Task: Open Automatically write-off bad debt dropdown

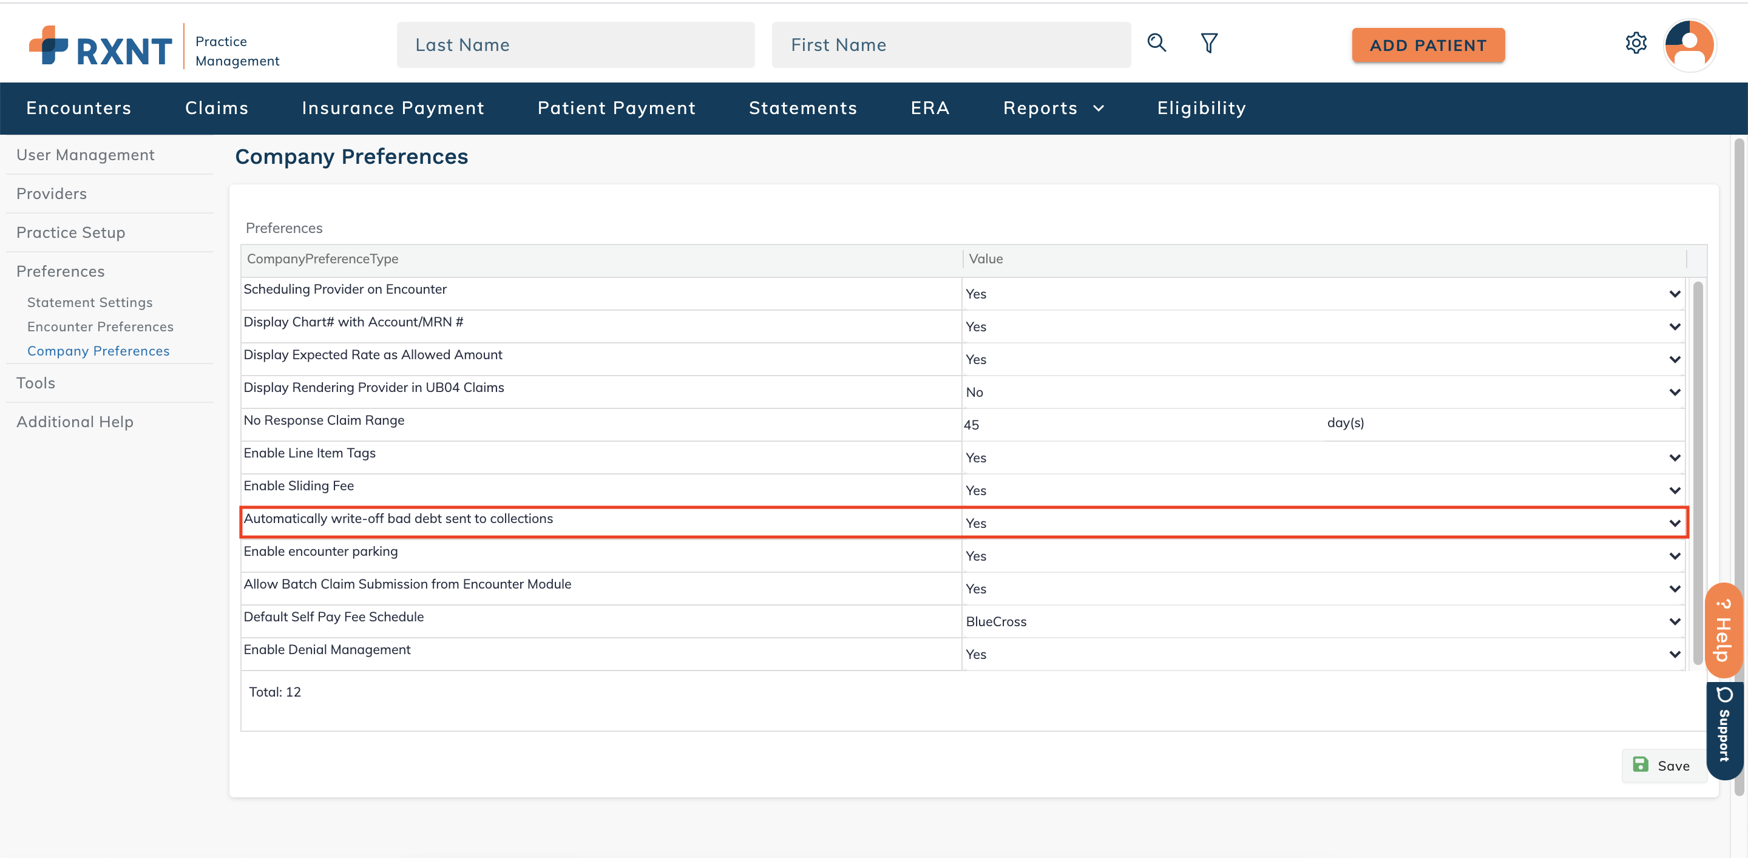Action: (1323, 523)
